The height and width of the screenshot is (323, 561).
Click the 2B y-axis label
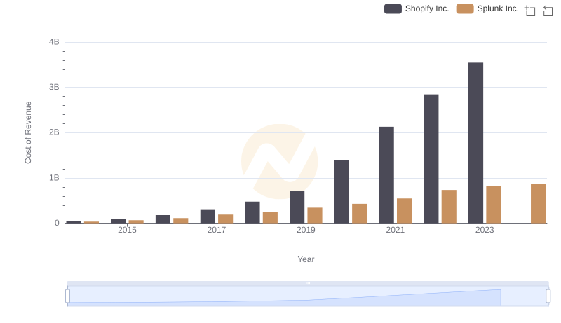tap(54, 132)
